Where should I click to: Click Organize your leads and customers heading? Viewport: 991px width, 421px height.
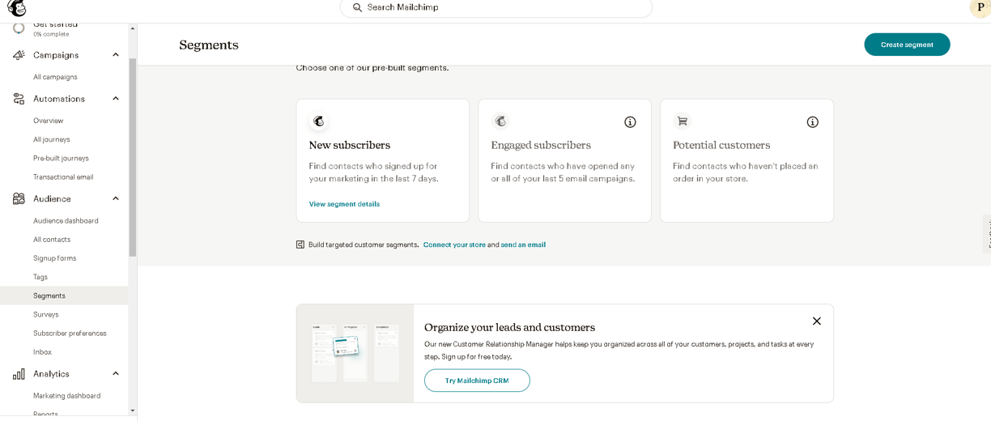point(509,327)
